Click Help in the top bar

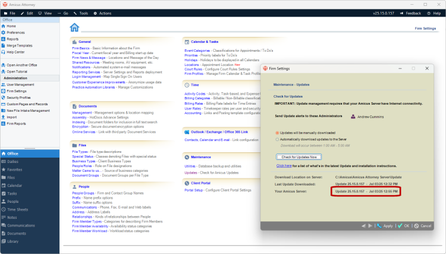[434, 13]
